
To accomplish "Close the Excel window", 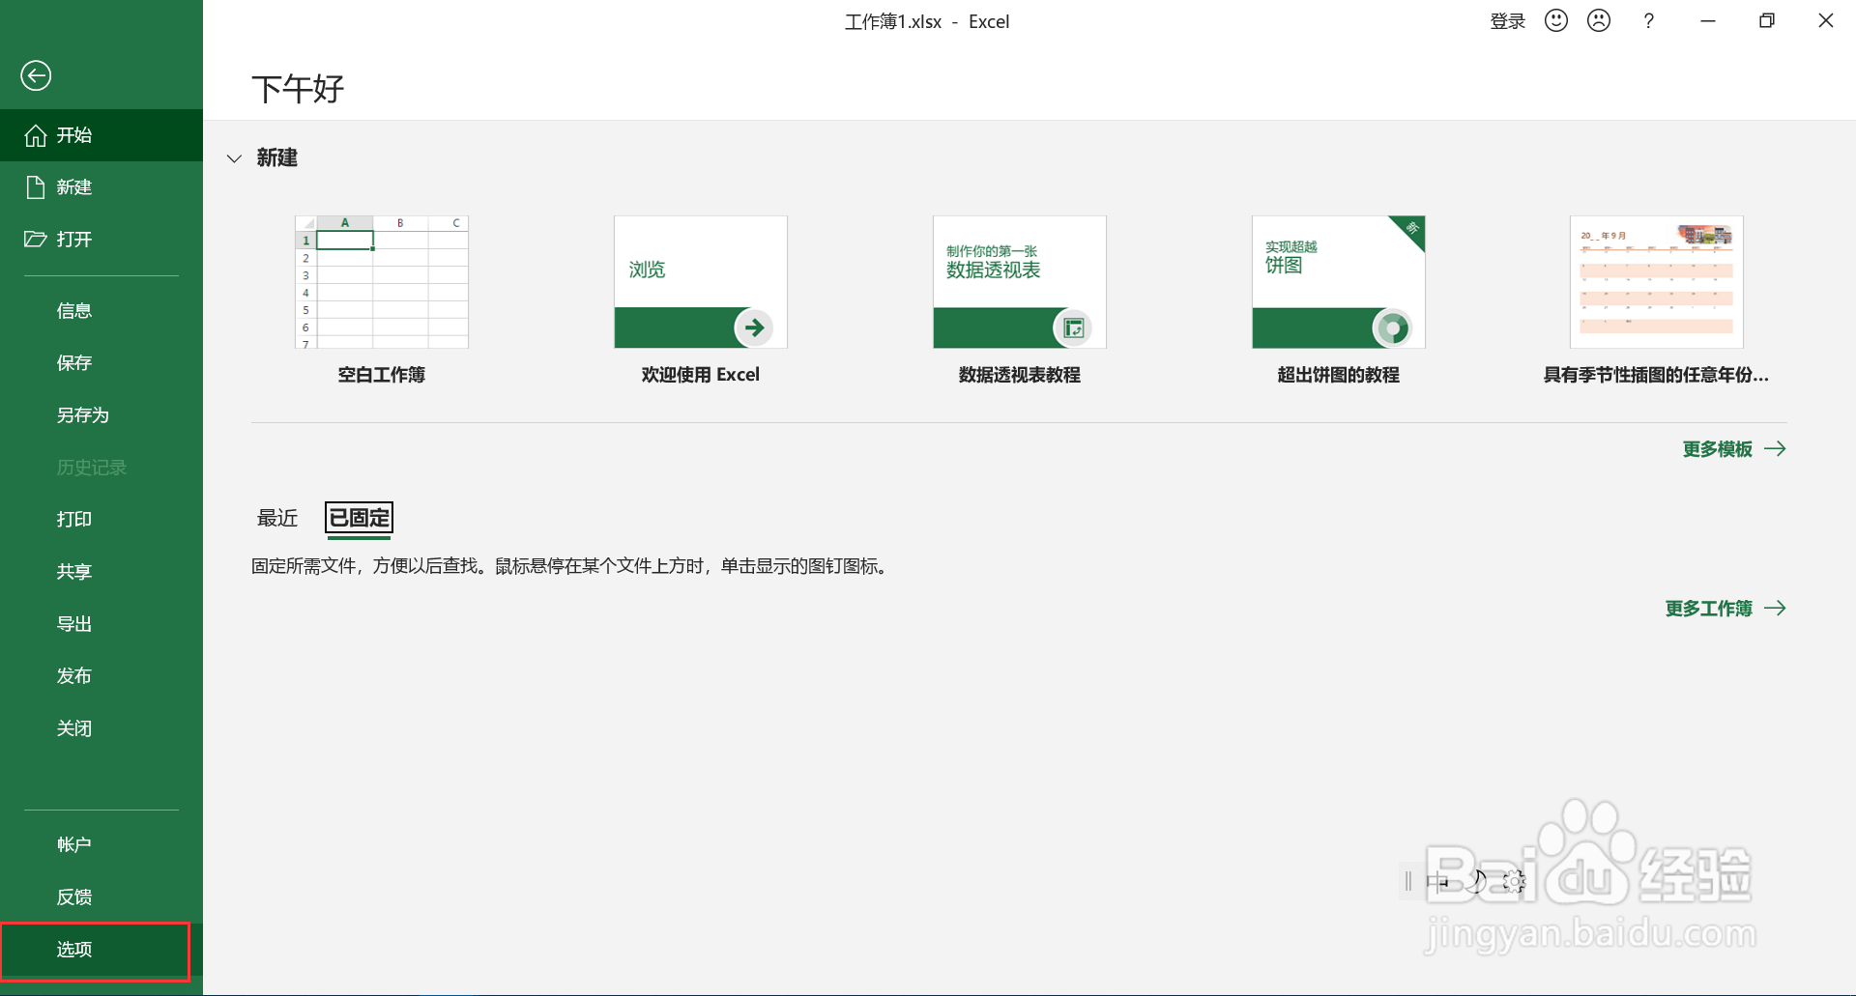I will pyautogui.click(x=1826, y=21).
